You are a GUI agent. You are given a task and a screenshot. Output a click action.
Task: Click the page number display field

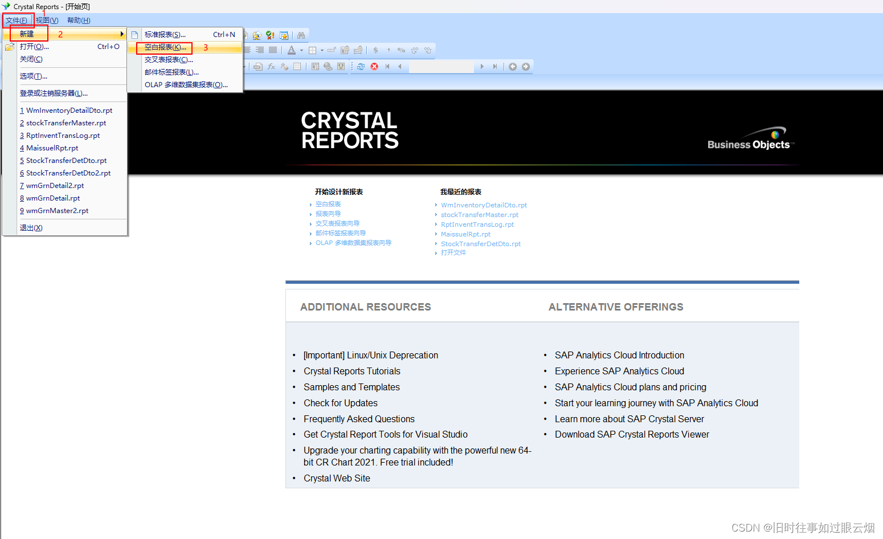[442, 67]
